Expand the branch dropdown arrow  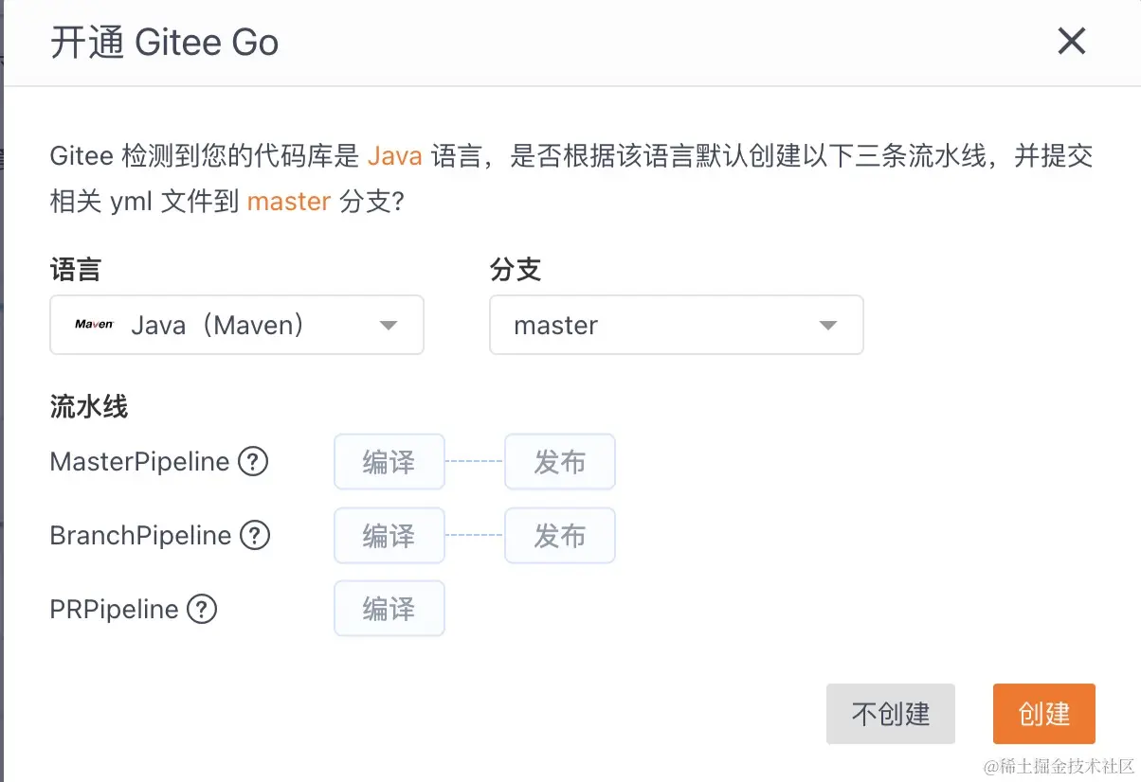tap(827, 326)
